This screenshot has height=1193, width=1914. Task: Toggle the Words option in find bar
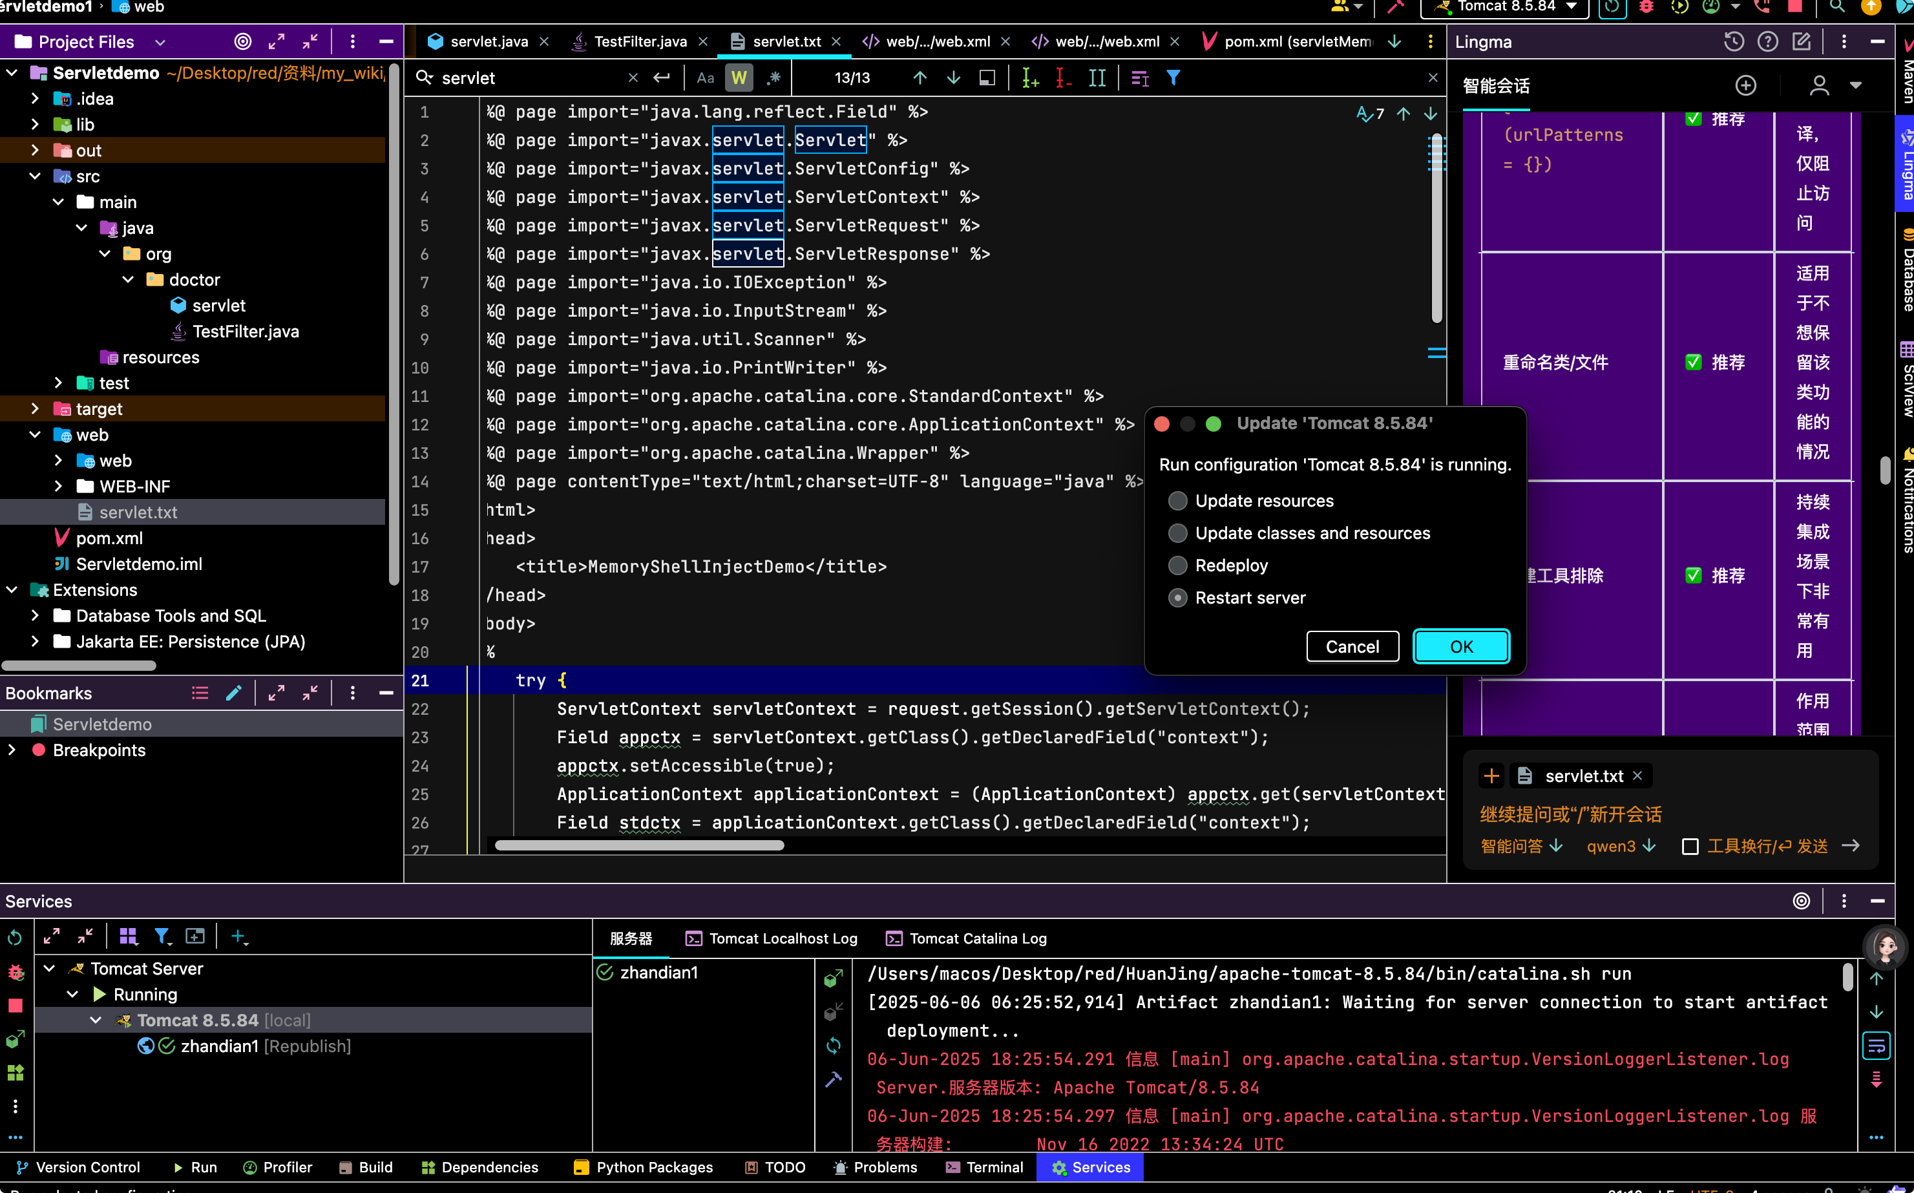point(739,78)
